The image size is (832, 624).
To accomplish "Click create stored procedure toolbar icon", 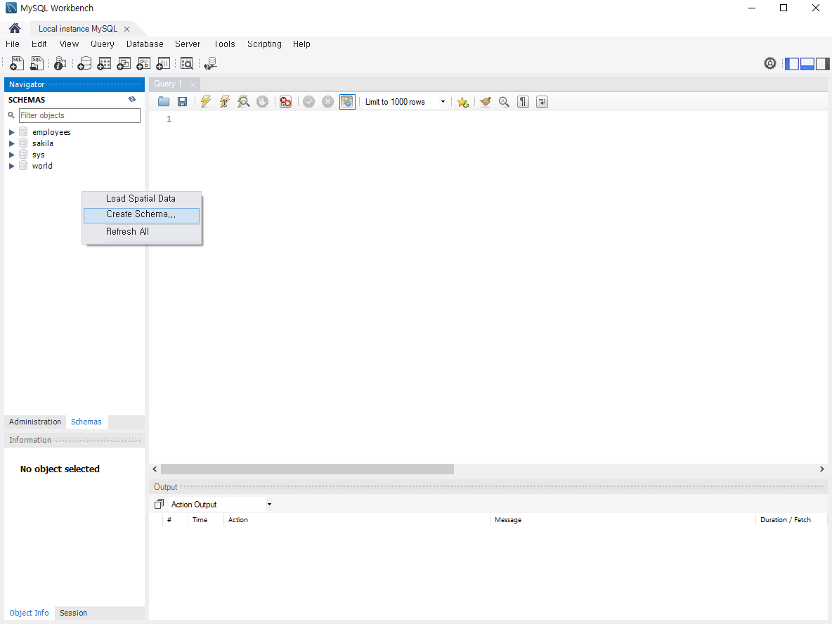I will (x=143, y=64).
